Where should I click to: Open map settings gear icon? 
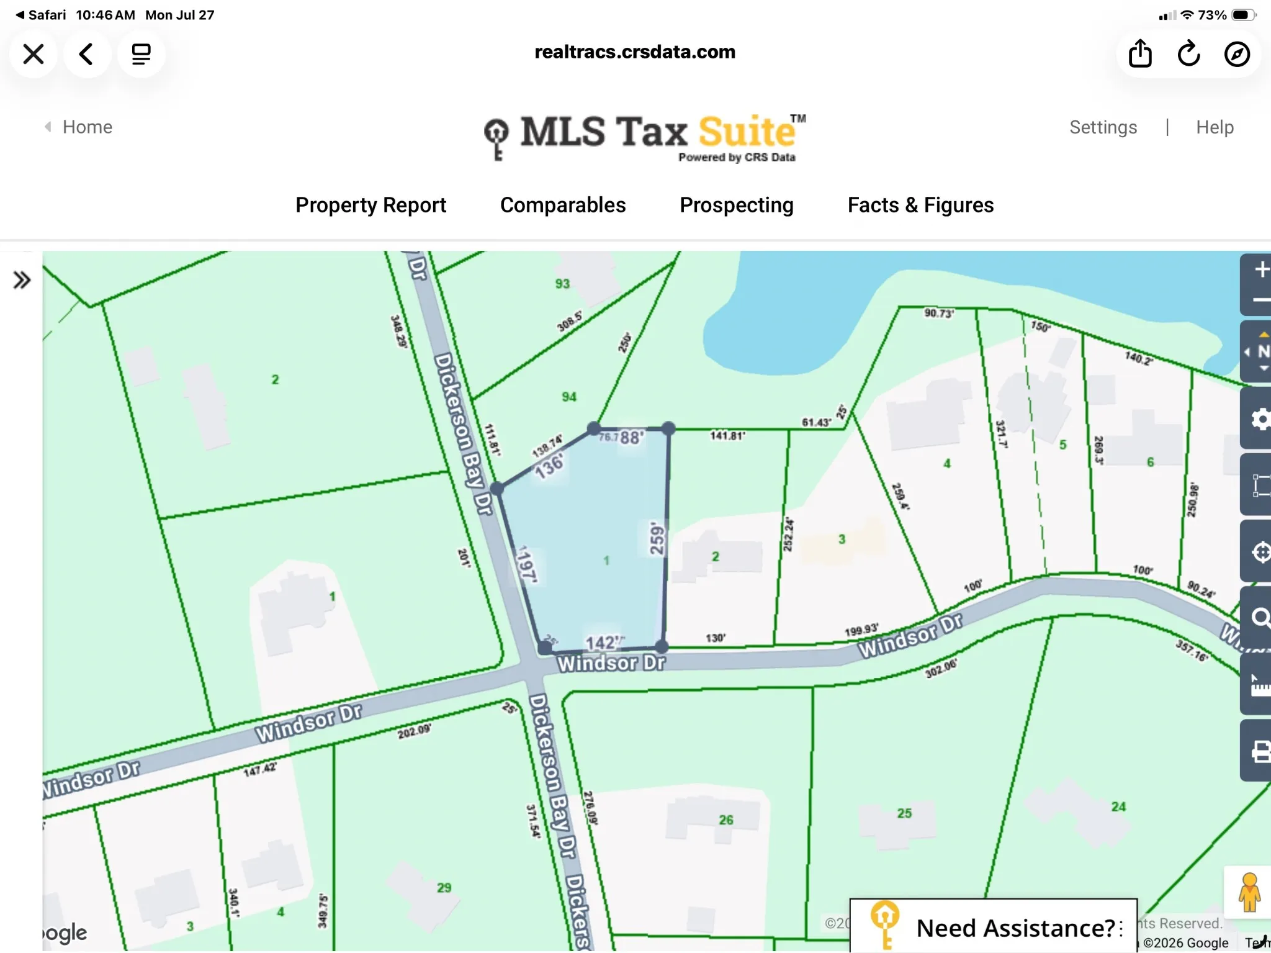[1260, 420]
